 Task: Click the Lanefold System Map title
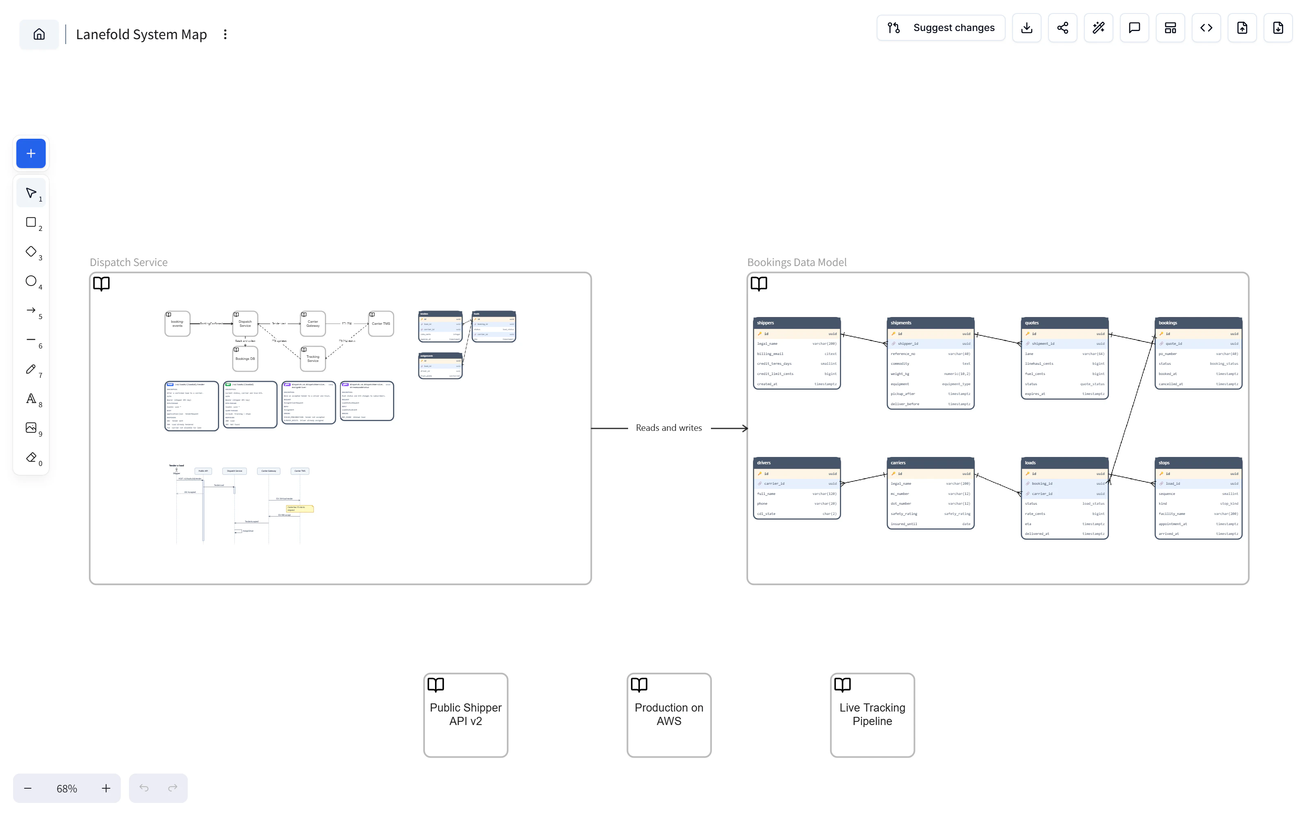click(141, 34)
